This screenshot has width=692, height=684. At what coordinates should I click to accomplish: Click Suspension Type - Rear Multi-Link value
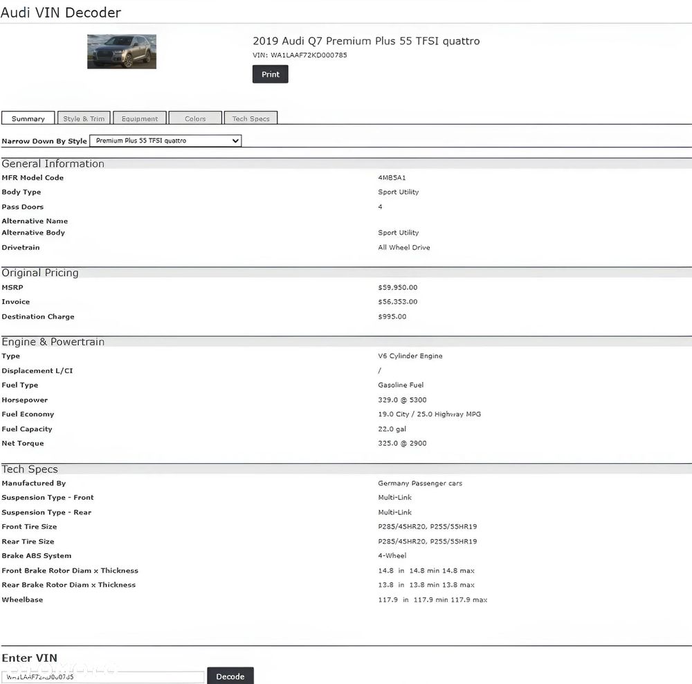coord(394,512)
